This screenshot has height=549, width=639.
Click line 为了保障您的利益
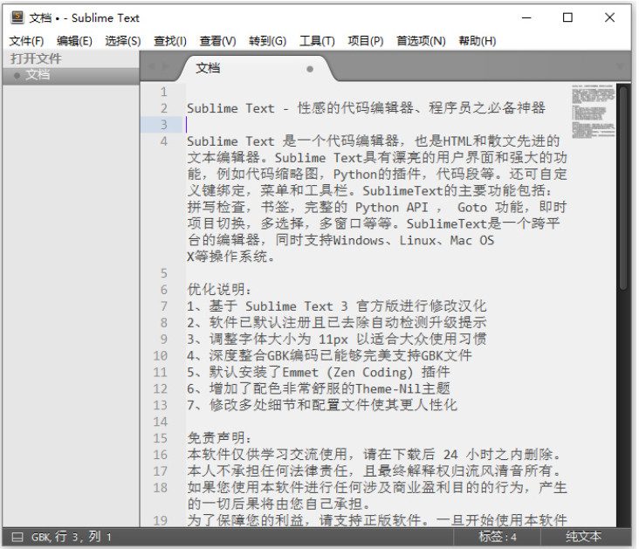377,520
